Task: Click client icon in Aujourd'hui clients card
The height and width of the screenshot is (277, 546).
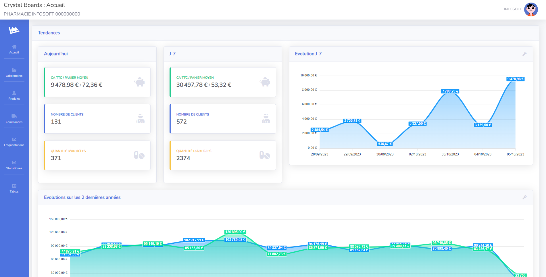Action: pyautogui.click(x=141, y=119)
